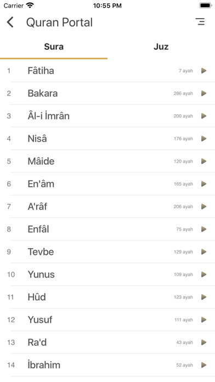Play the İbrahim sura

[x=204, y=365]
